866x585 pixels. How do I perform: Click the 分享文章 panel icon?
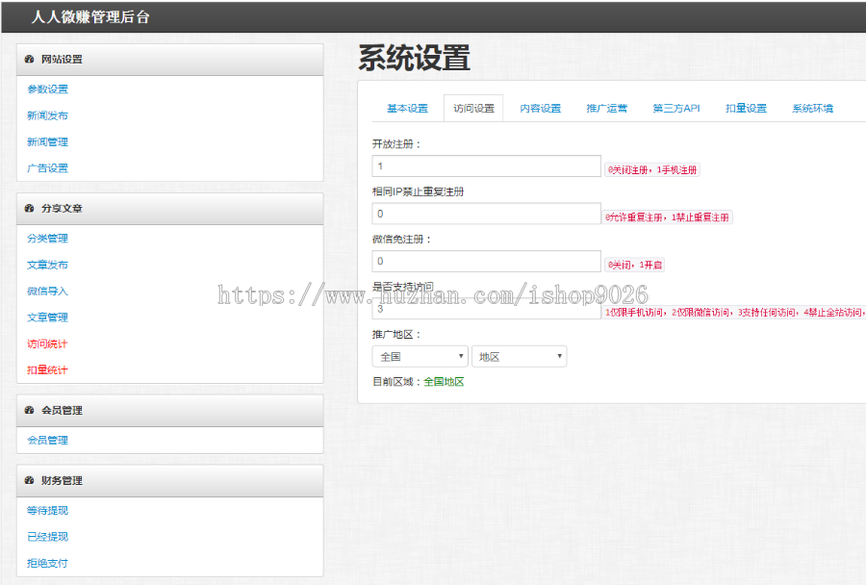coord(29,209)
